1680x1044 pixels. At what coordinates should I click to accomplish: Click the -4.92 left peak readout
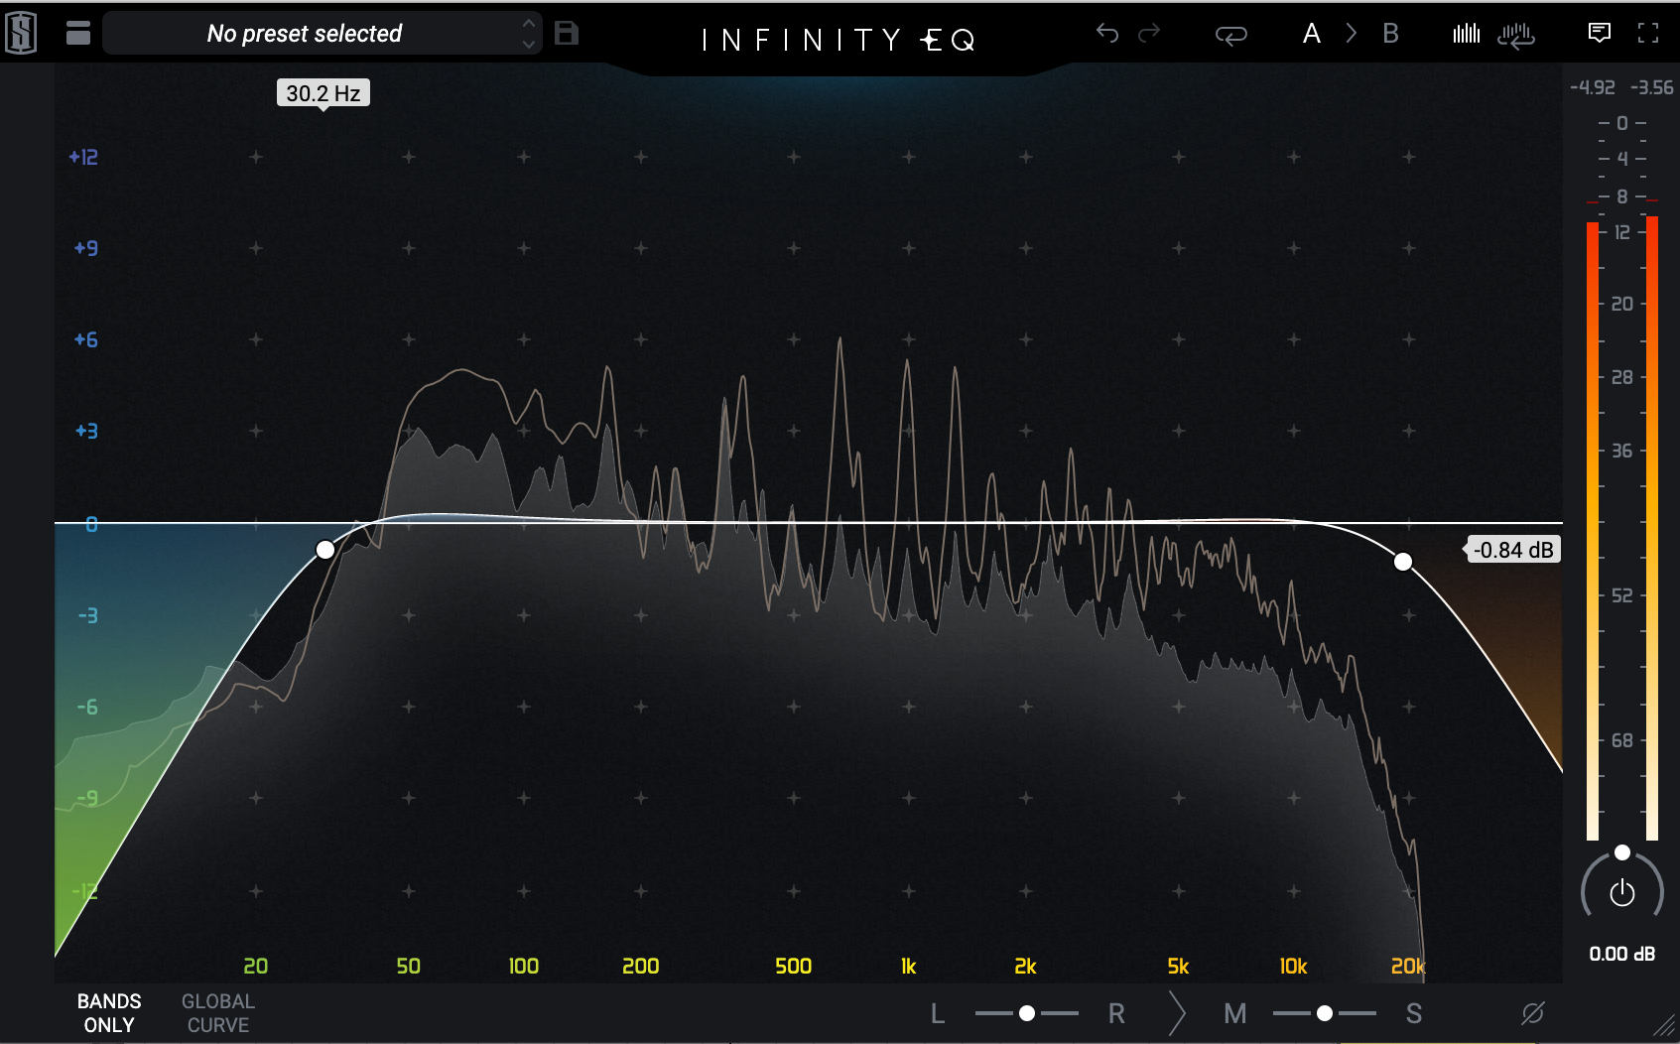[x=1593, y=87]
